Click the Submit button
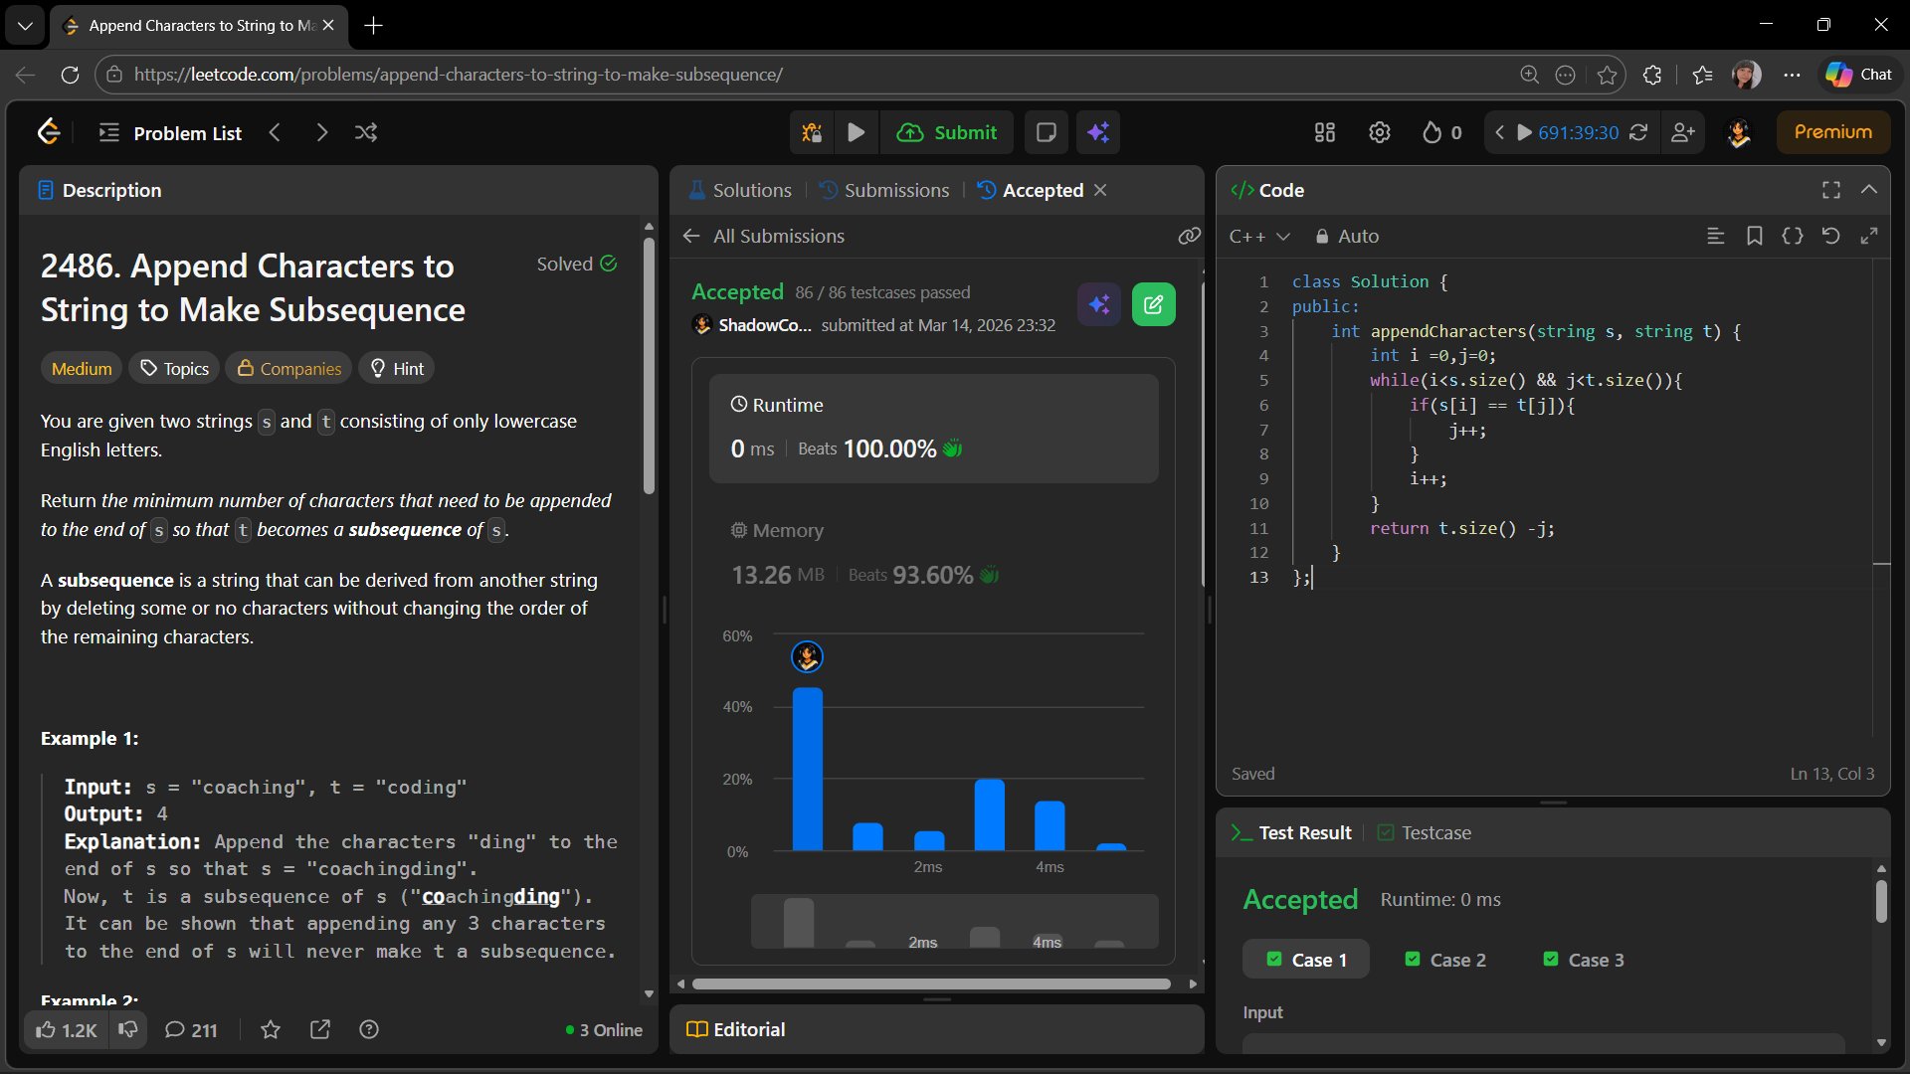The image size is (1910, 1074). [x=947, y=132]
